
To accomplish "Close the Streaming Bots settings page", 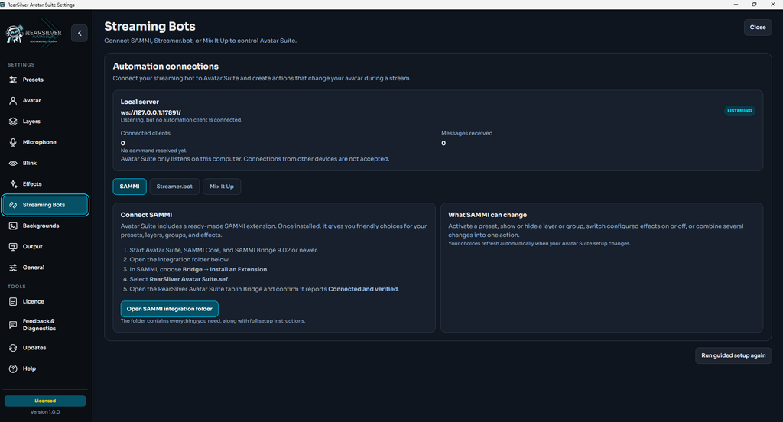I will click(x=758, y=28).
